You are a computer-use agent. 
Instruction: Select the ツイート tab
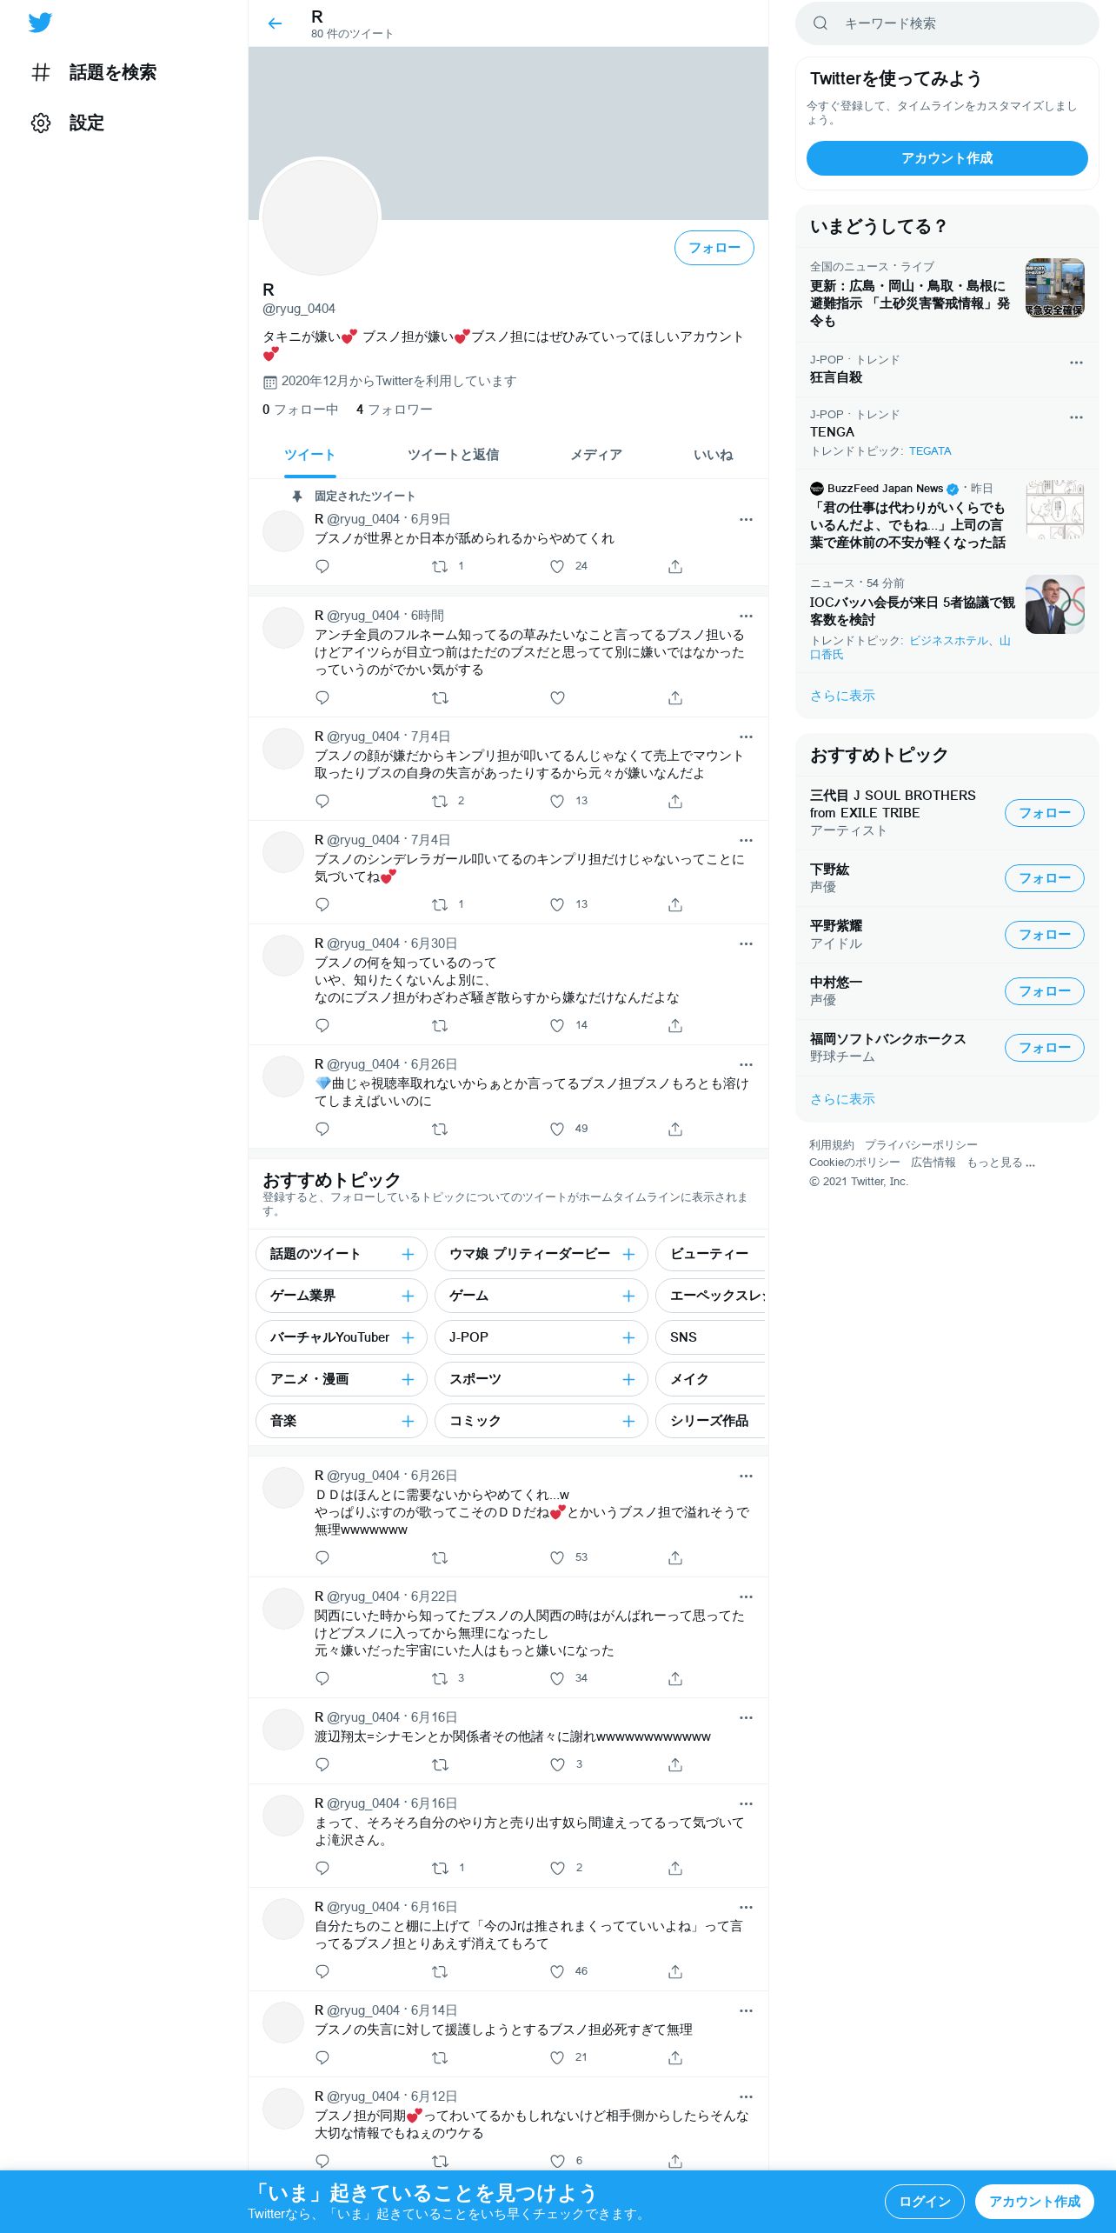point(309,455)
